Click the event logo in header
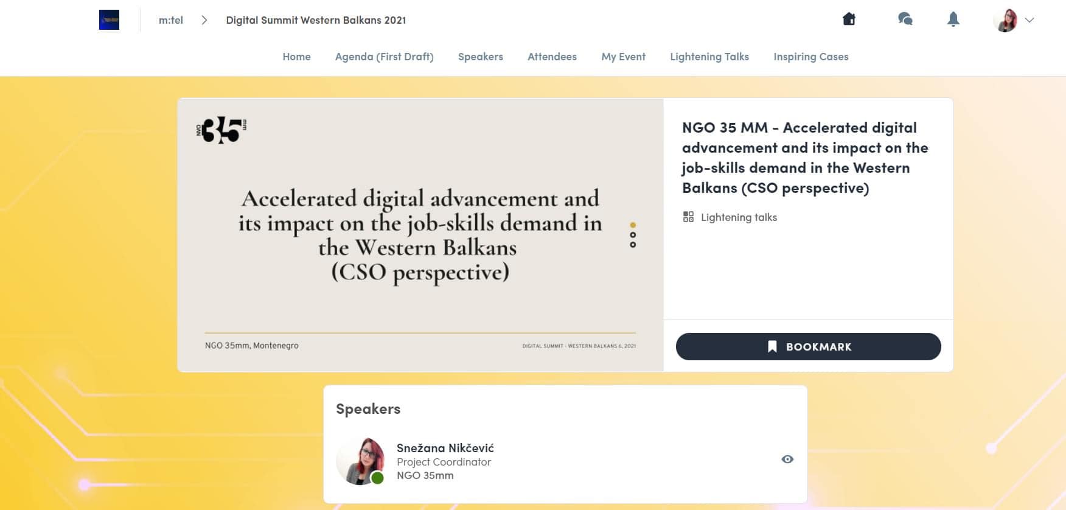 (109, 20)
